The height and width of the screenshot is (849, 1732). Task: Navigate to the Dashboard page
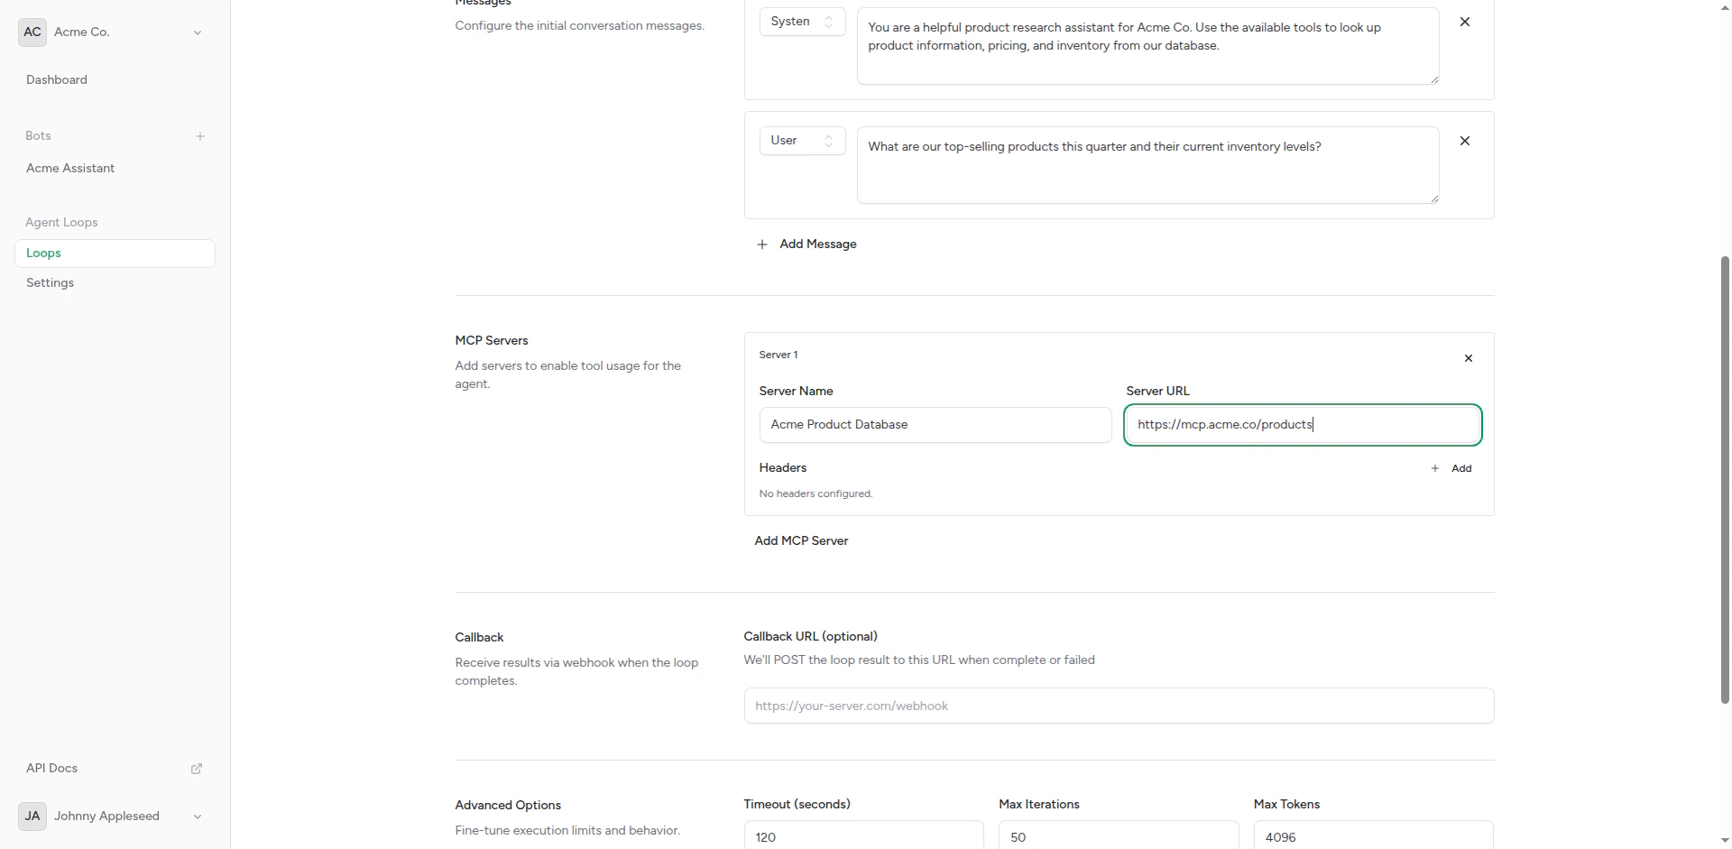56,79
